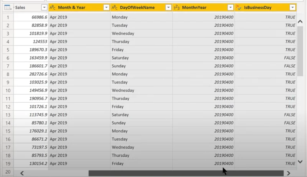Click the Sales value 103025.9

(x=38, y=82)
